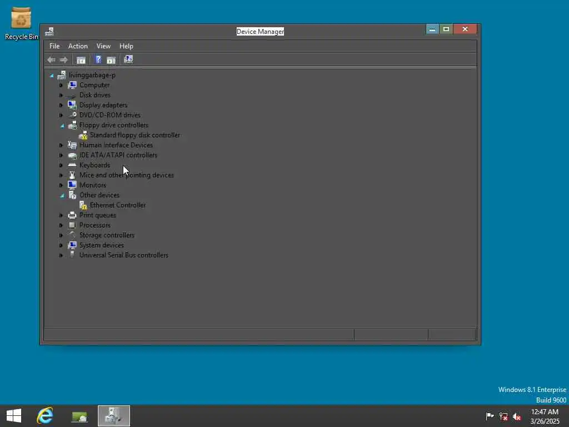569x427 pixels.
Task: Click the Disk drives category icon
Action: (72, 95)
